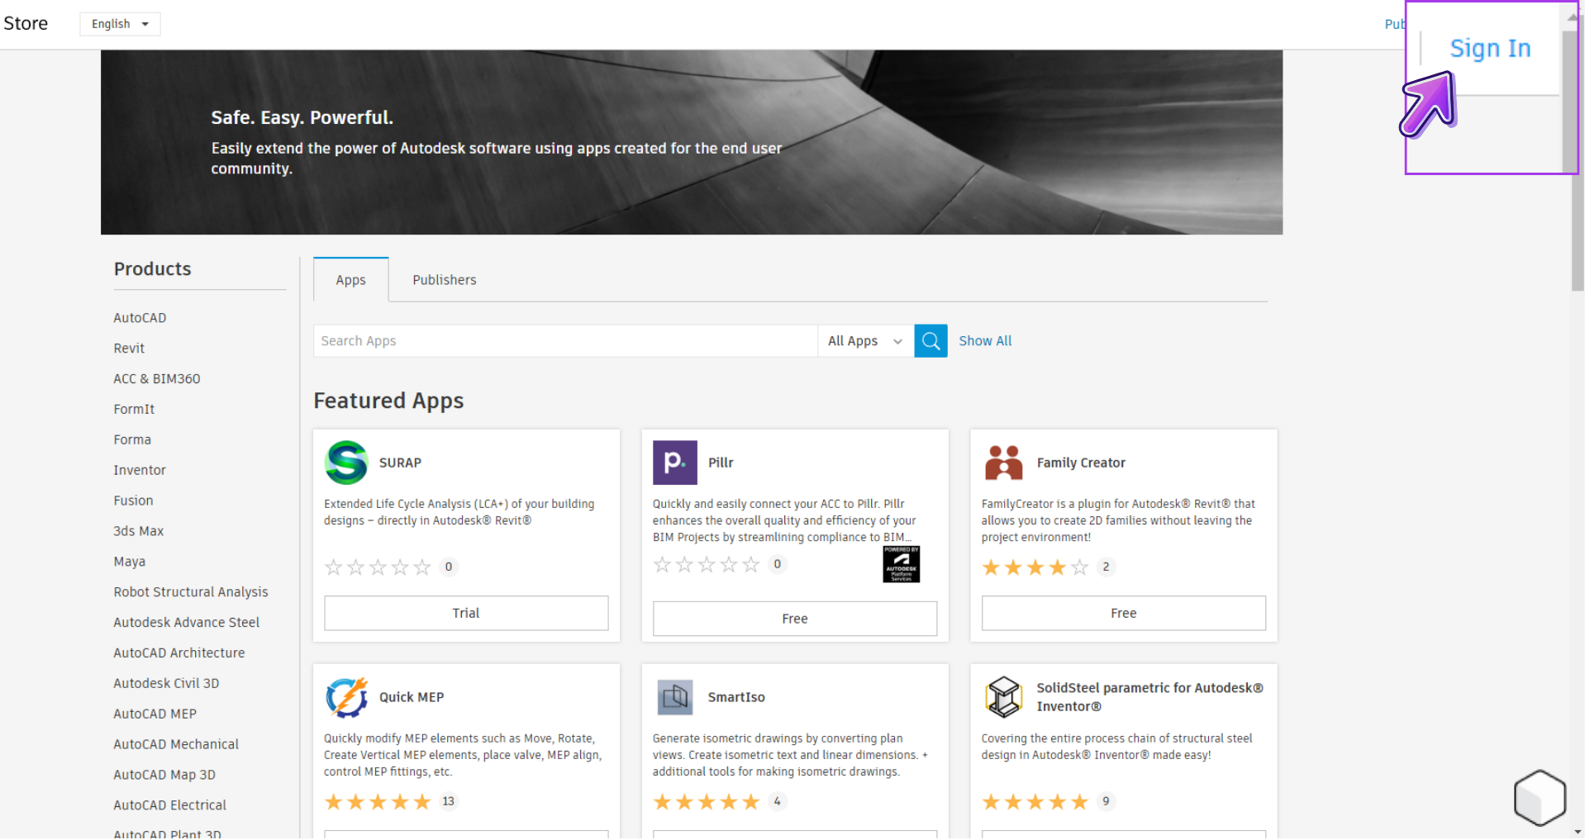Switch to the Publishers tab
The image size is (1585, 840).
tap(444, 280)
